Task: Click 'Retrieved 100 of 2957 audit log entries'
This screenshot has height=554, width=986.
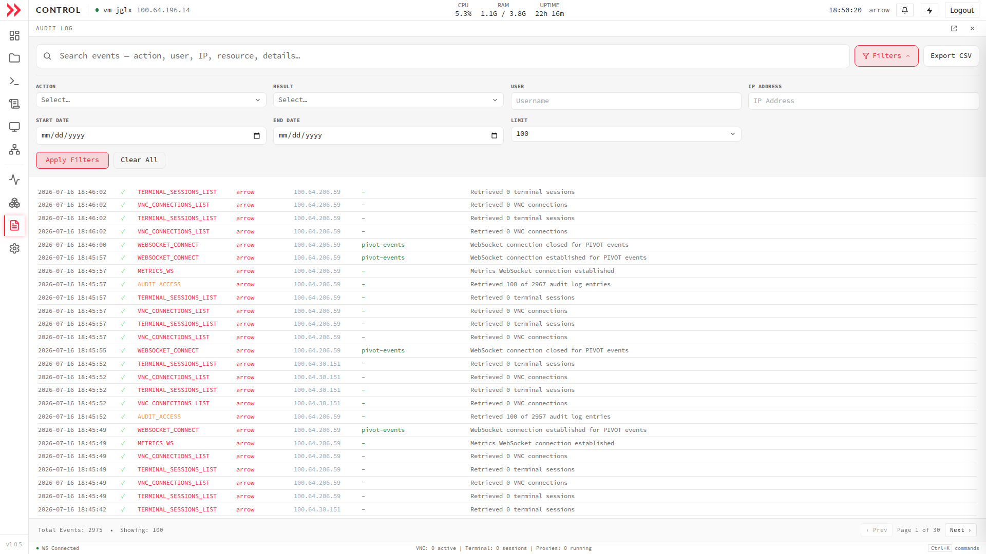Action: 540,417
